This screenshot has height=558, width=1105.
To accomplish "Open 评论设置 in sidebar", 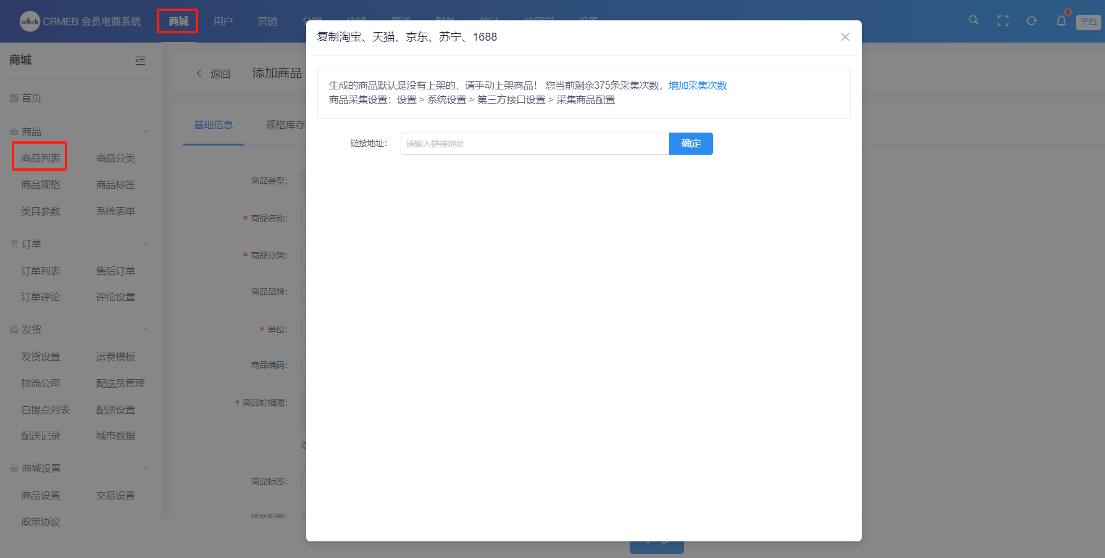I will click(x=115, y=297).
